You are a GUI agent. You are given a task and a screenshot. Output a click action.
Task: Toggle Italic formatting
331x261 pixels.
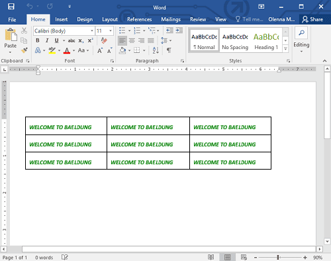coord(47,40)
